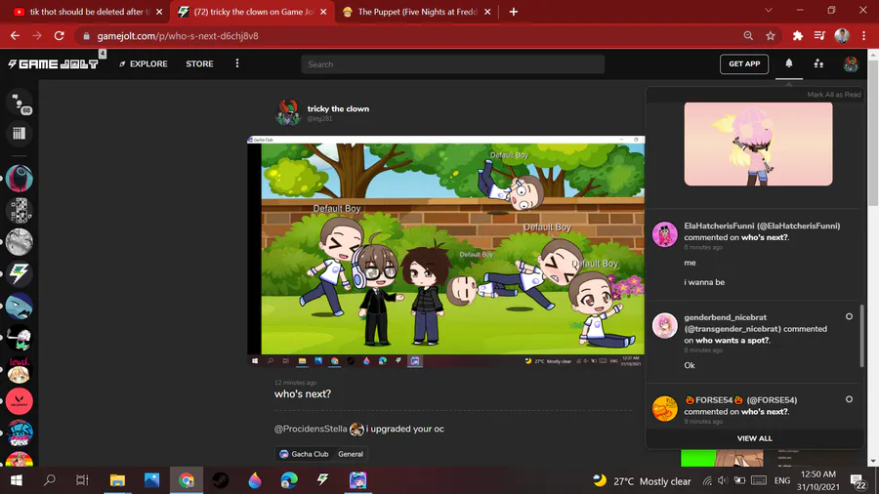
Task: Open the Windows action center notifications
Action: pyautogui.click(x=858, y=481)
